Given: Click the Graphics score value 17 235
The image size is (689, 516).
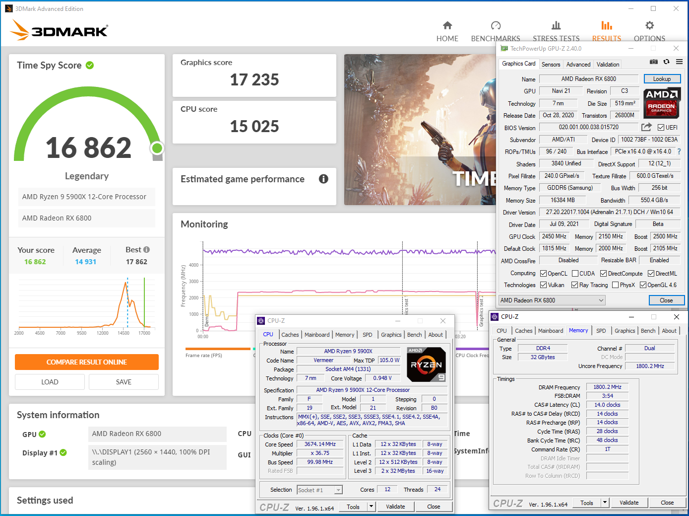Looking at the screenshot, I should tap(254, 79).
